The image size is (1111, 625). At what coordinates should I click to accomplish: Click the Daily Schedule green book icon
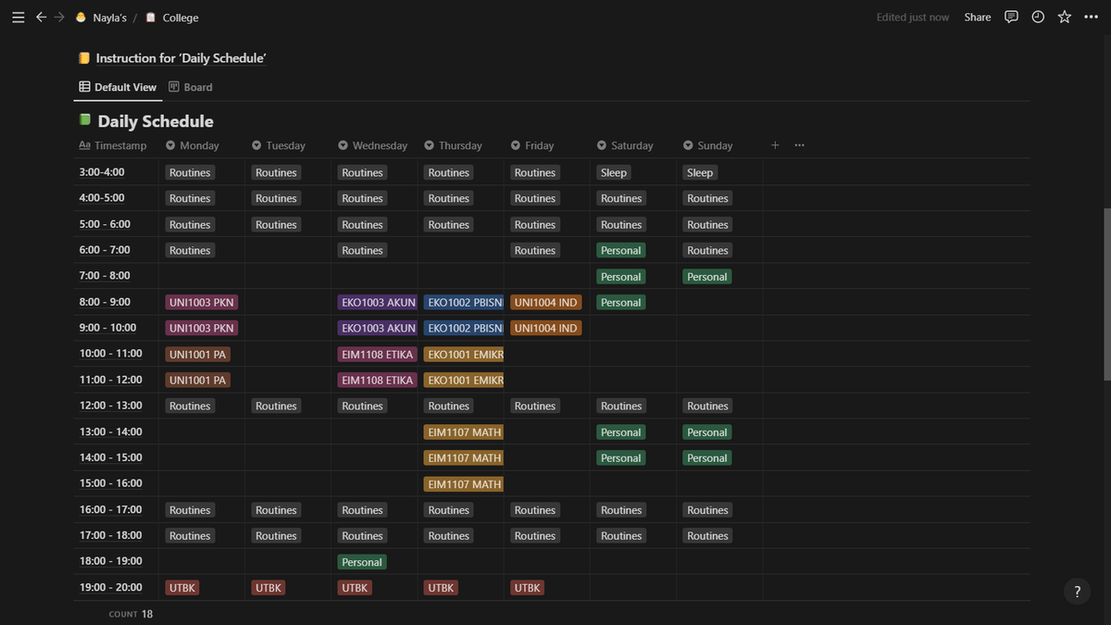[x=85, y=121]
